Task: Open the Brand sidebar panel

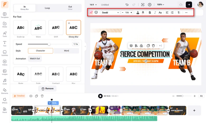Action: point(4,110)
